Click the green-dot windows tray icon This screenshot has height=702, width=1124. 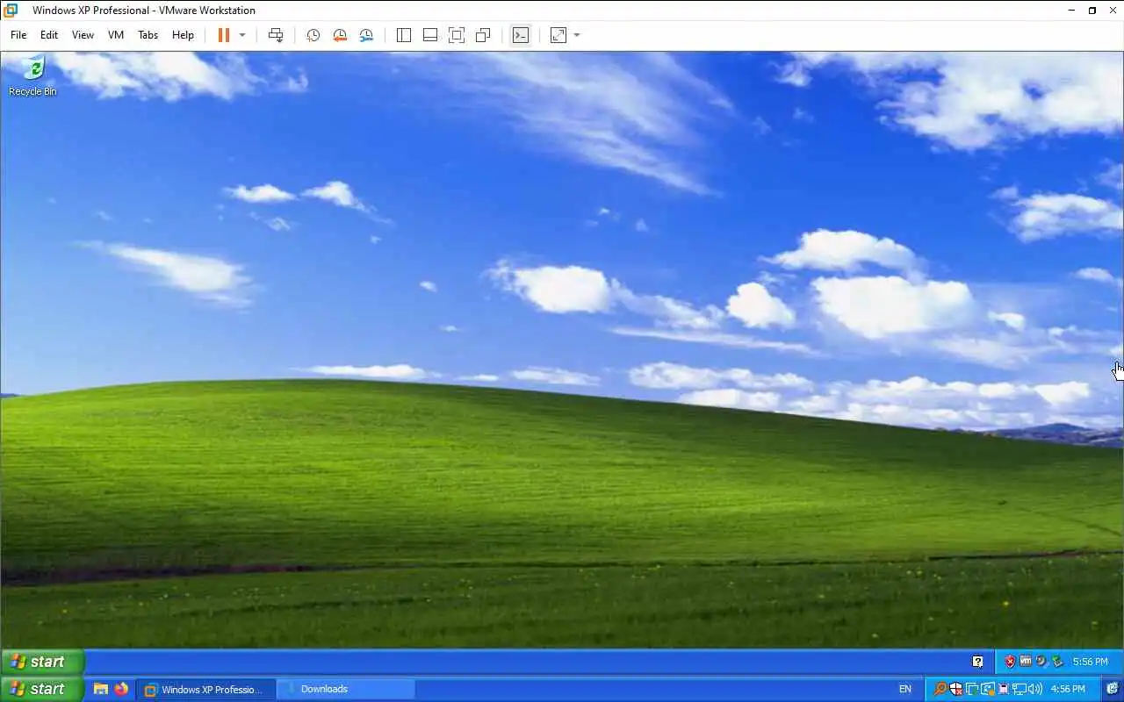pyautogui.click(x=971, y=689)
